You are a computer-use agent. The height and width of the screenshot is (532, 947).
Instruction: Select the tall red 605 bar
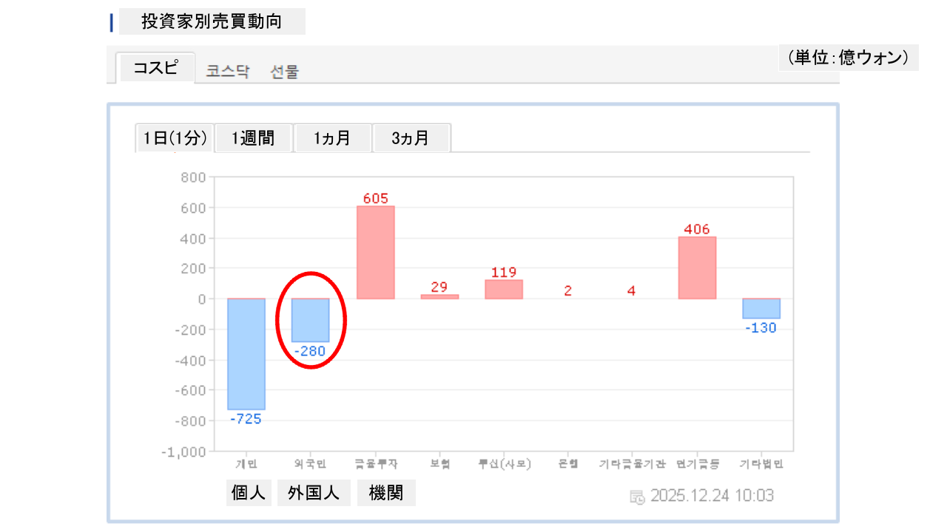375,252
